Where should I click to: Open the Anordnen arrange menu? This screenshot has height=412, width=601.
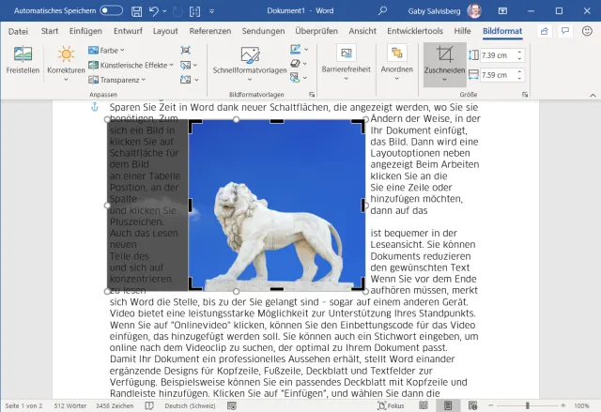pyautogui.click(x=396, y=61)
